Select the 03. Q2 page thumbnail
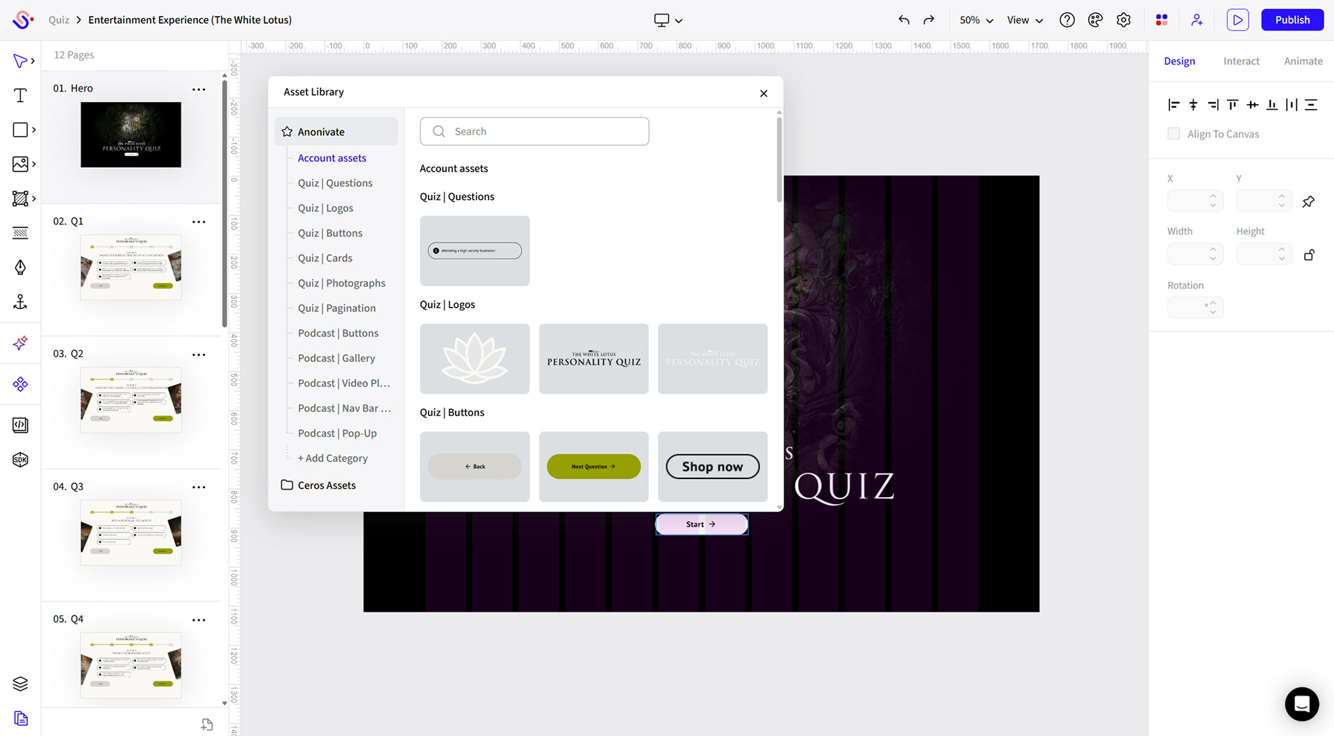The image size is (1334, 736). (x=131, y=400)
